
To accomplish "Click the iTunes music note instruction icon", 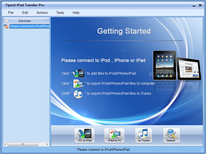I will 78,94.
